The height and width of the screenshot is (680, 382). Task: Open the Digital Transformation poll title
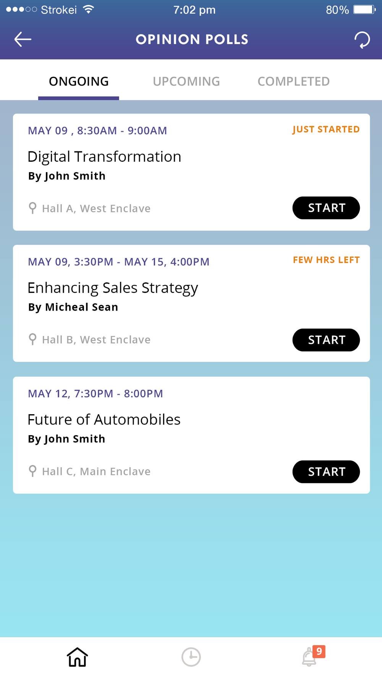pyautogui.click(x=104, y=156)
